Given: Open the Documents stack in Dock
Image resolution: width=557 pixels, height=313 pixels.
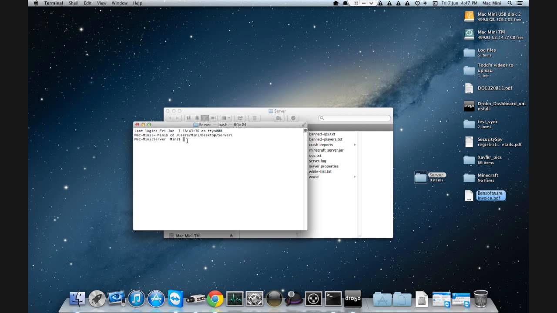Looking at the screenshot, I should click(402, 299).
